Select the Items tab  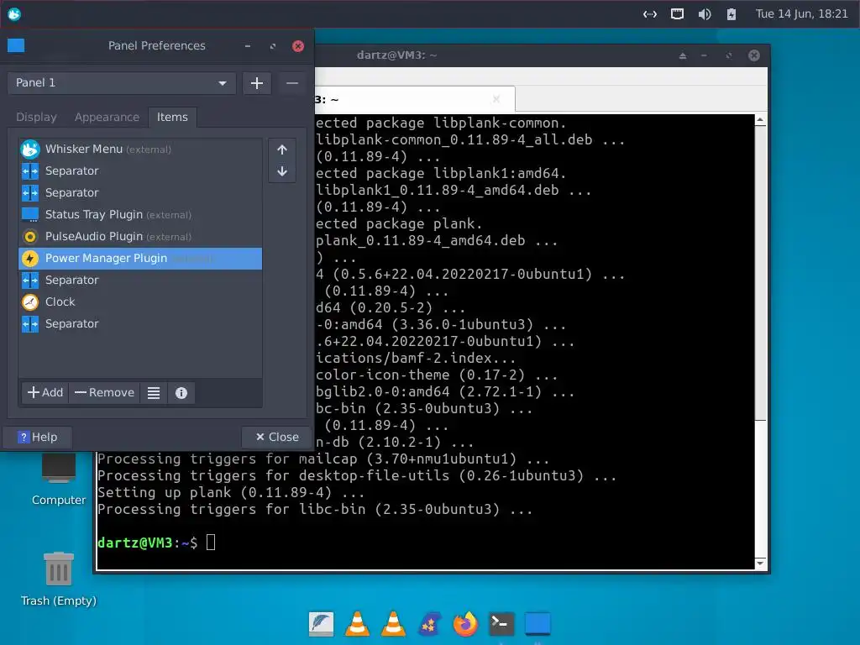coord(172,117)
